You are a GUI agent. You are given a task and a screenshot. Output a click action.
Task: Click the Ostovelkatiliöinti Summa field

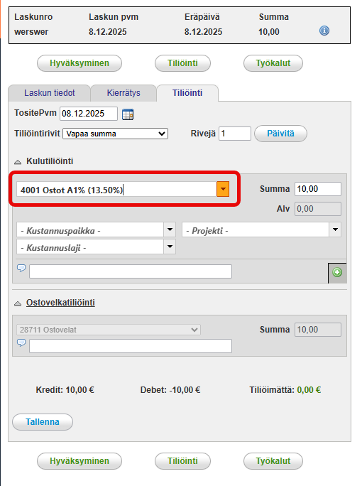coord(318,330)
